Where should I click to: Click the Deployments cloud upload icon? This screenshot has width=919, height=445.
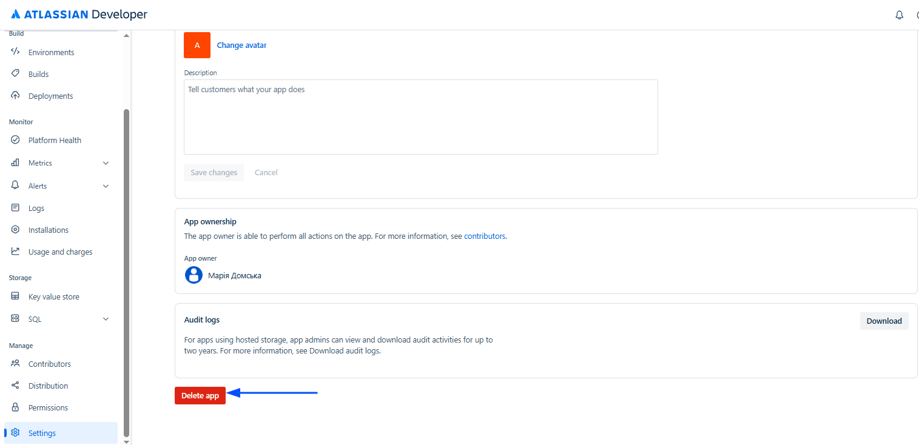coord(16,96)
